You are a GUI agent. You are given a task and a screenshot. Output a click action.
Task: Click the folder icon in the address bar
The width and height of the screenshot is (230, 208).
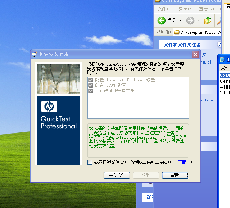point(176,32)
